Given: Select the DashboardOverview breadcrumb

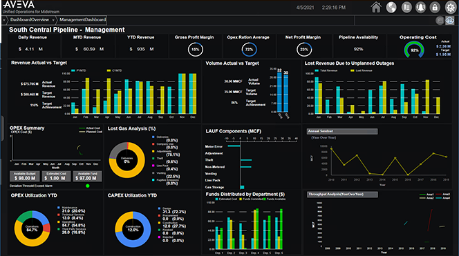Looking at the screenshot, I should click(x=30, y=19).
